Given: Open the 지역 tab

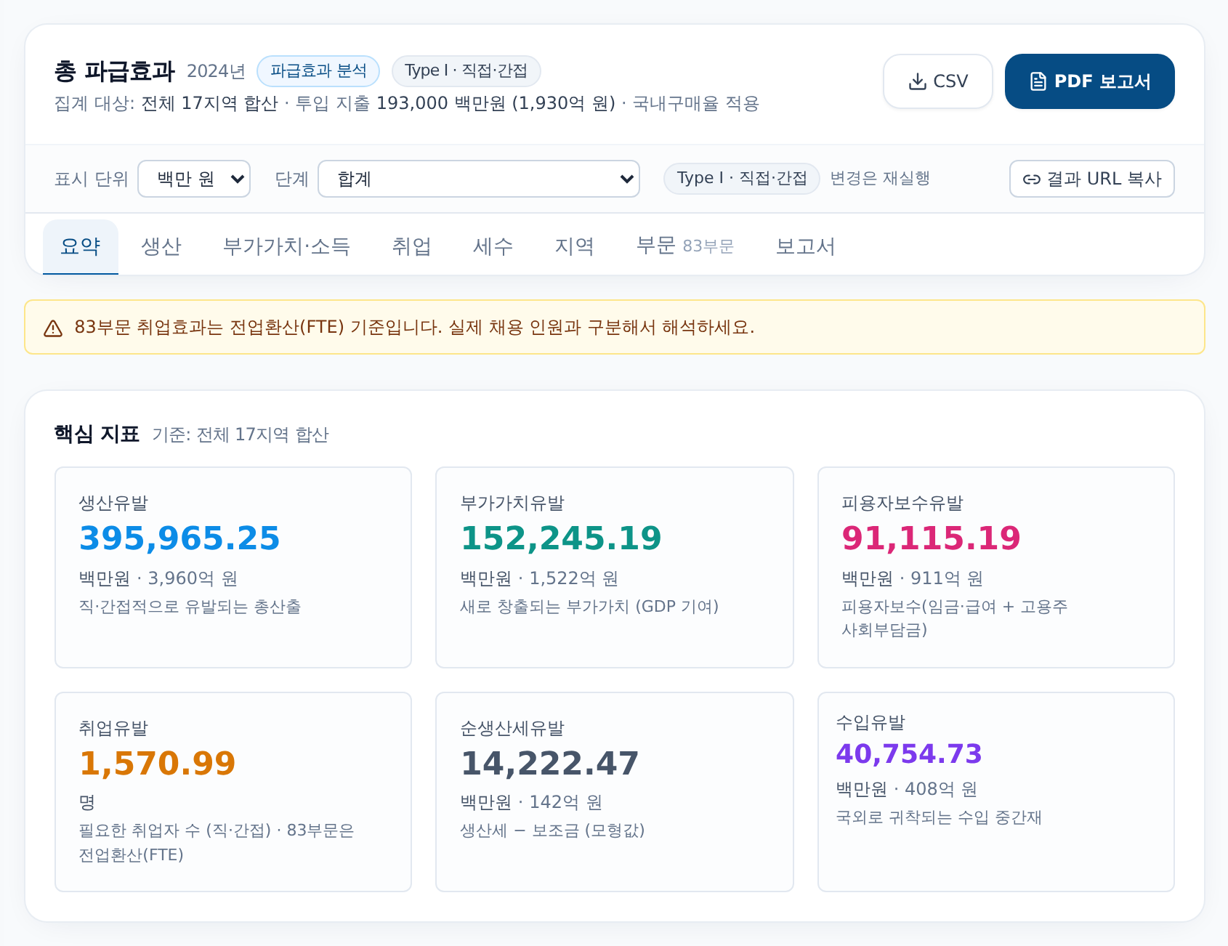Looking at the screenshot, I should click(574, 246).
